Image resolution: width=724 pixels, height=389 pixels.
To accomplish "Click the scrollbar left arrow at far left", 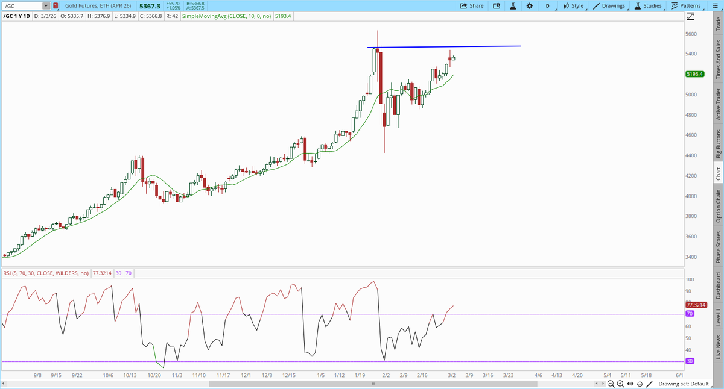I will point(4,384).
